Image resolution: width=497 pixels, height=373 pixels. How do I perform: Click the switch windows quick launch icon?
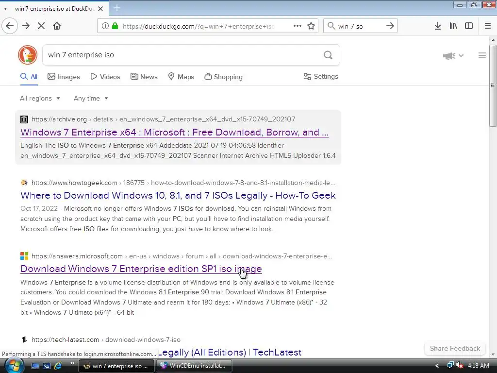point(47,366)
